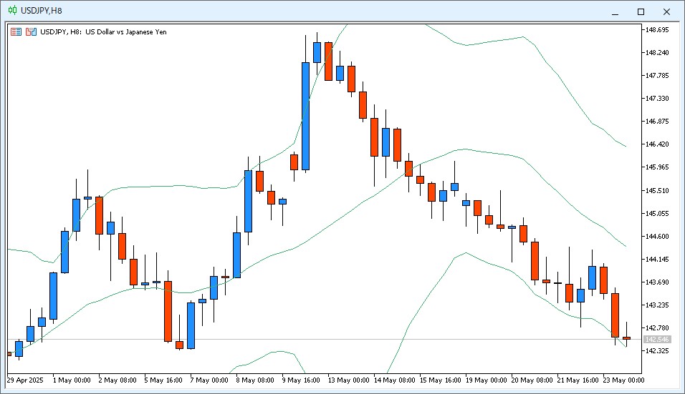685x394 pixels.
Task: Click the 142.780 price axis label
Action: 657,327
